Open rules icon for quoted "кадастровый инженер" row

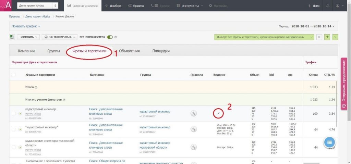[x=194, y=129]
